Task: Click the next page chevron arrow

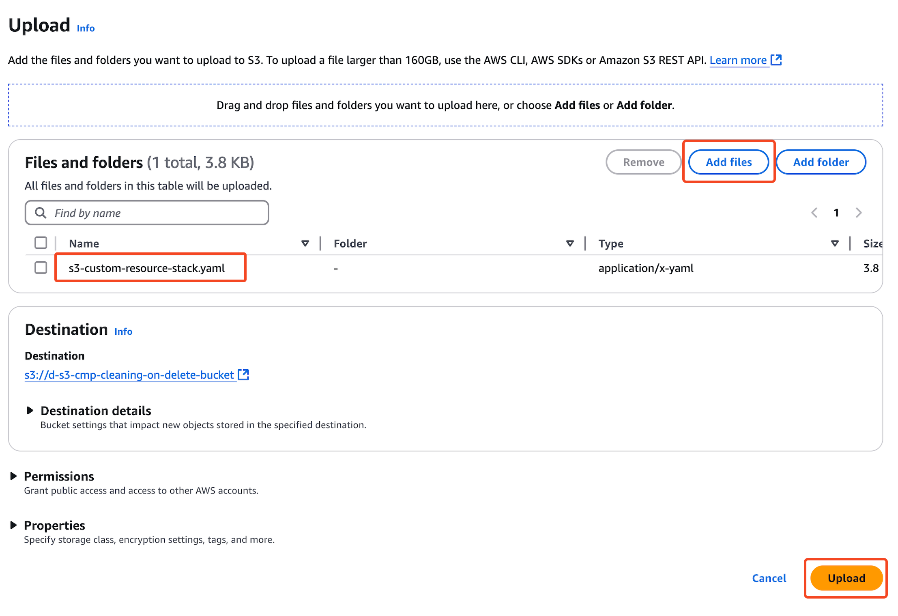Action: (x=858, y=213)
